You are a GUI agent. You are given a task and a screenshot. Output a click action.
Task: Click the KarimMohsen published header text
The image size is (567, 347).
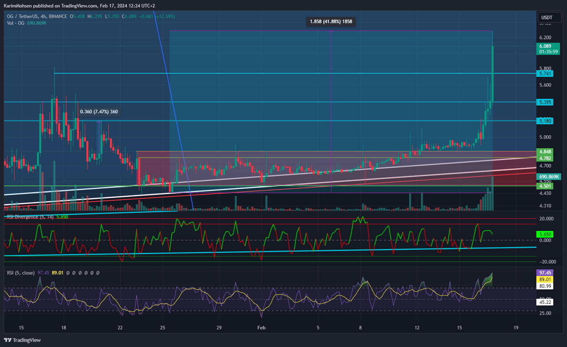click(79, 6)
